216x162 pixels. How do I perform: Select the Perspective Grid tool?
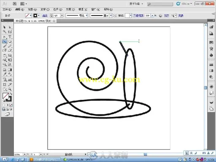pyautogui.click(x=10, y=65)
